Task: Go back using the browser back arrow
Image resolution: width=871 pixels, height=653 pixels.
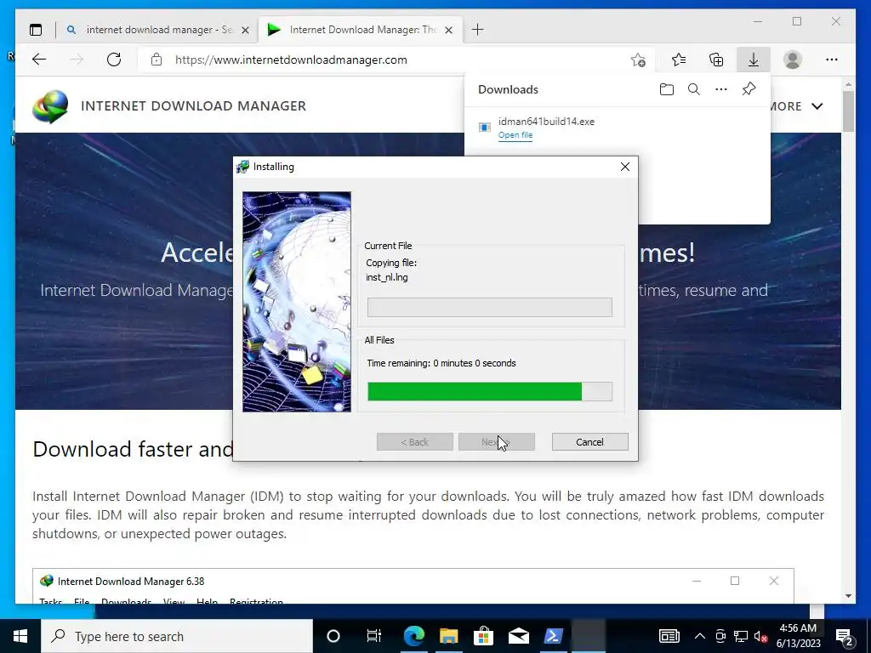Action: 39,60
